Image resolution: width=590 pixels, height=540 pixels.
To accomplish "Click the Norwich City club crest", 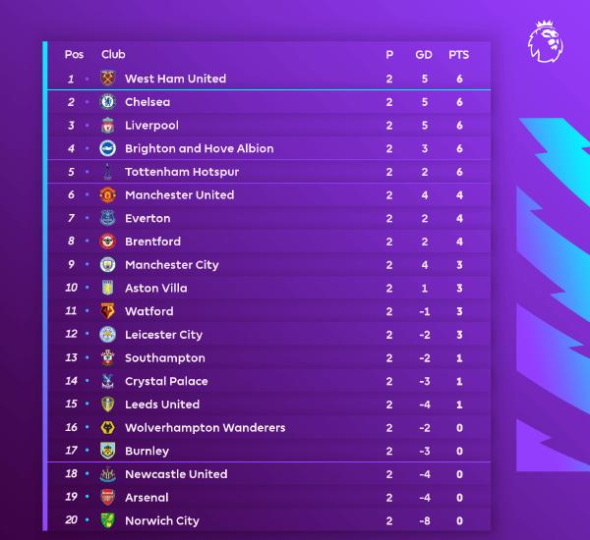I will point(108,520).
